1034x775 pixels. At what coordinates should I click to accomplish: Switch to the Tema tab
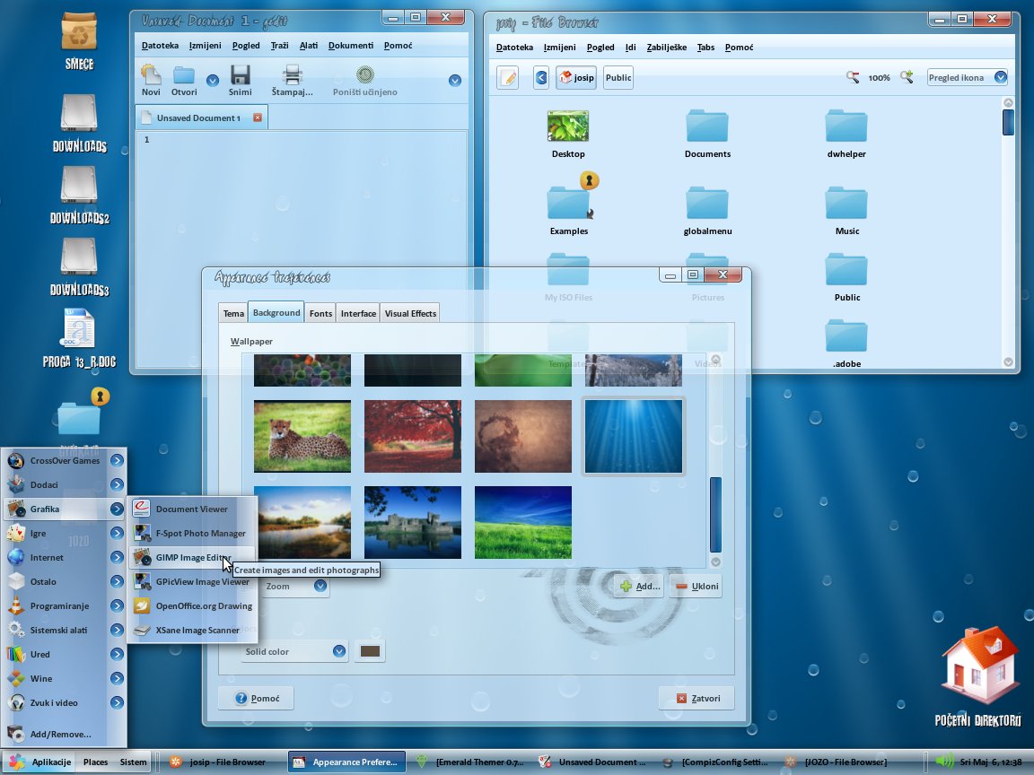(x=233, y=313)
